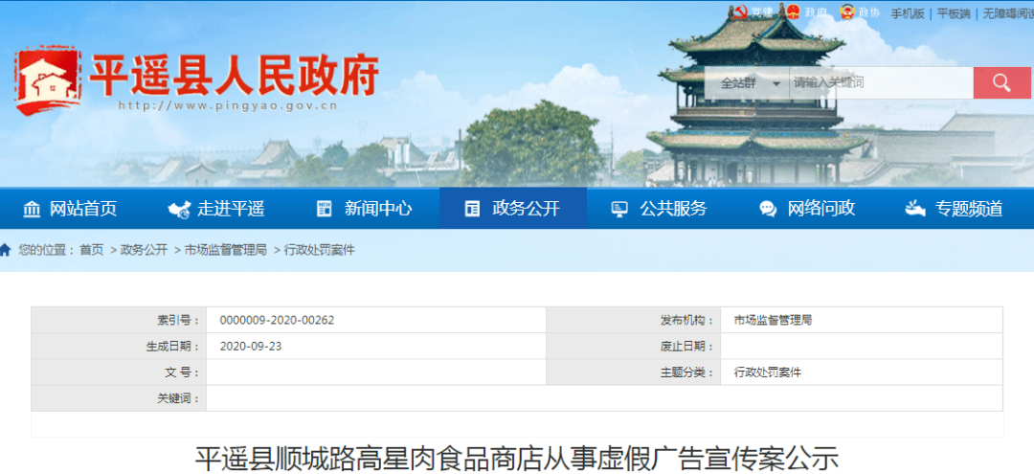
Task: Click the Pingyao government logo emblem
Action: click(48, 83)
